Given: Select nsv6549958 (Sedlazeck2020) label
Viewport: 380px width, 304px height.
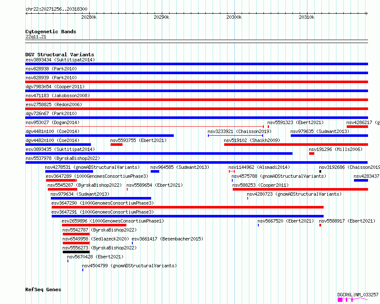Looking at the screenshot, I should click(96, 239).
